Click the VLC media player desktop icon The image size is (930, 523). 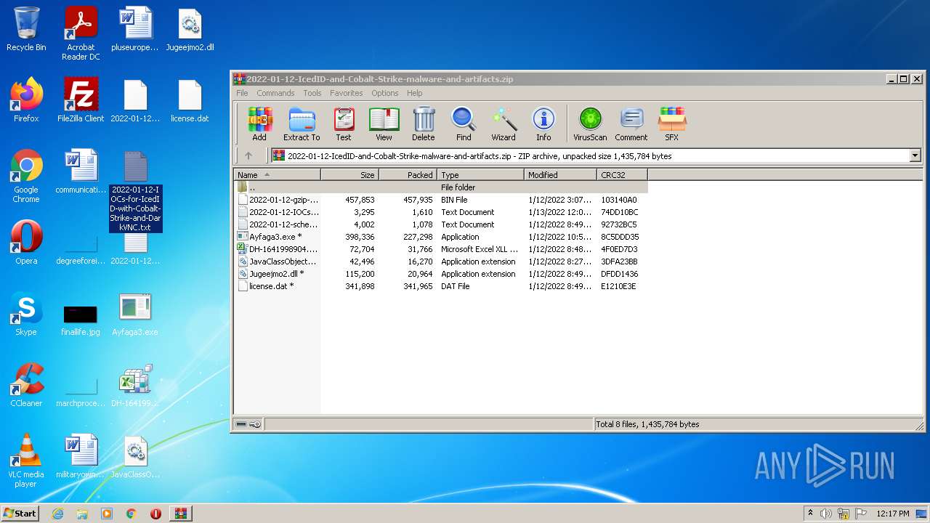click(26, 461)
